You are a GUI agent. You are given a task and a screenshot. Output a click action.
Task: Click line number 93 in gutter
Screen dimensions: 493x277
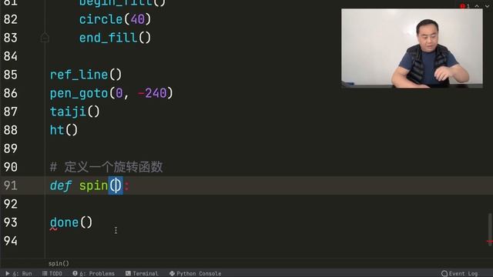click(11, 222)
